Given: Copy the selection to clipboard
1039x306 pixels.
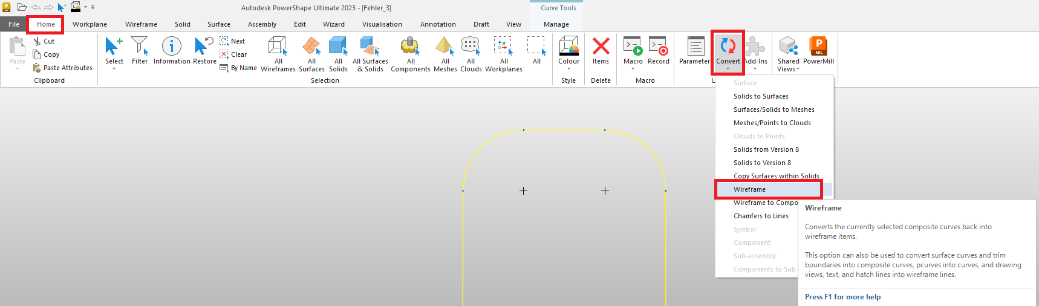Looking at the screenshot, I should click(x=46, y=54).
